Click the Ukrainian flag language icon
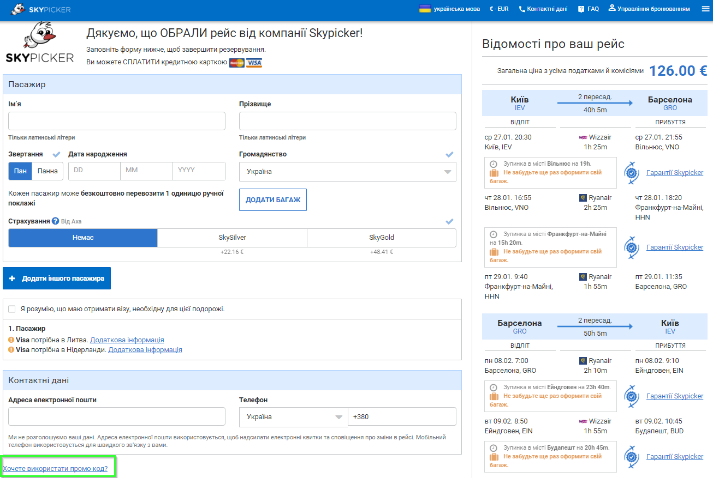This screenshot has width=713, height=478. coord(425,9)
